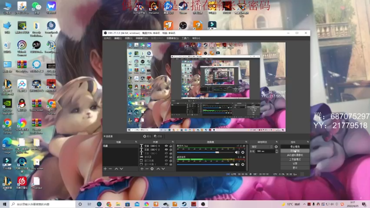Open Desktop Audio settings gear
Image resolution: width=370 pixels, height=208 pixels.
243,165
